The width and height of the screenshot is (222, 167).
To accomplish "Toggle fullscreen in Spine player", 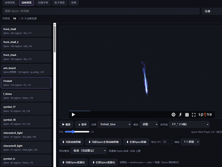I will (x=194, y=115).
